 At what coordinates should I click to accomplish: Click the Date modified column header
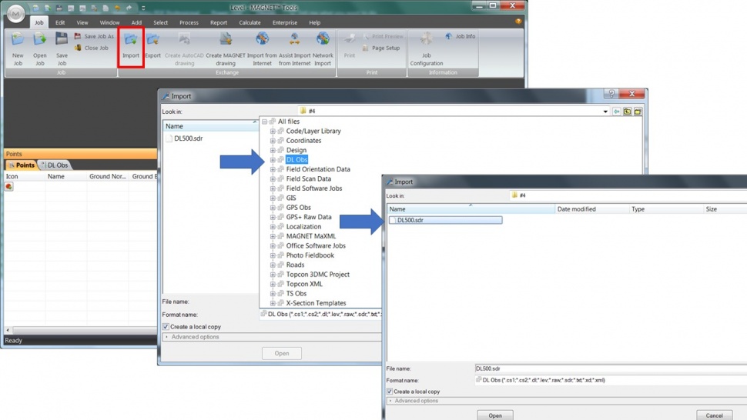[x=592, y=208]
